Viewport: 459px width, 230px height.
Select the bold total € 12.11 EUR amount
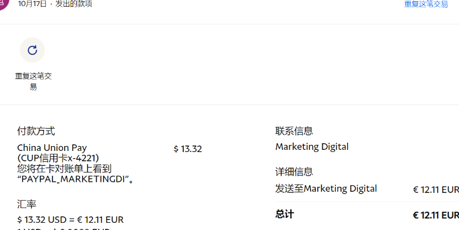click(x=436, y=215)
